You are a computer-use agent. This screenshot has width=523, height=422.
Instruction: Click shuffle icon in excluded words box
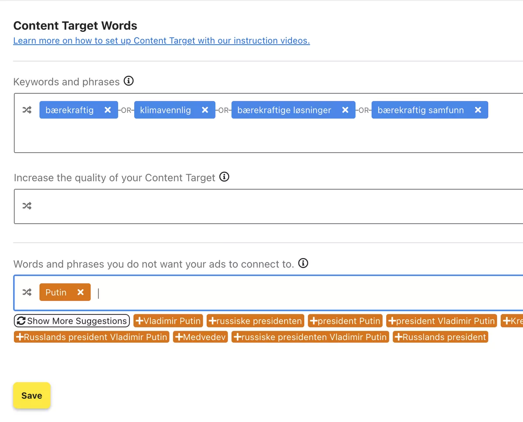click(x=27, y=292)
